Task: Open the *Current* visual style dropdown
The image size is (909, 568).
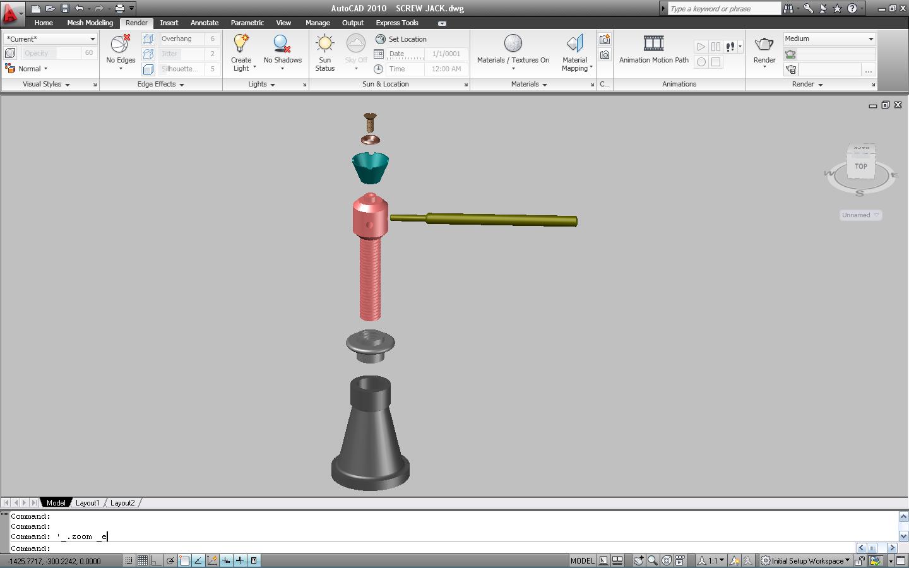Action: point(50,39)
